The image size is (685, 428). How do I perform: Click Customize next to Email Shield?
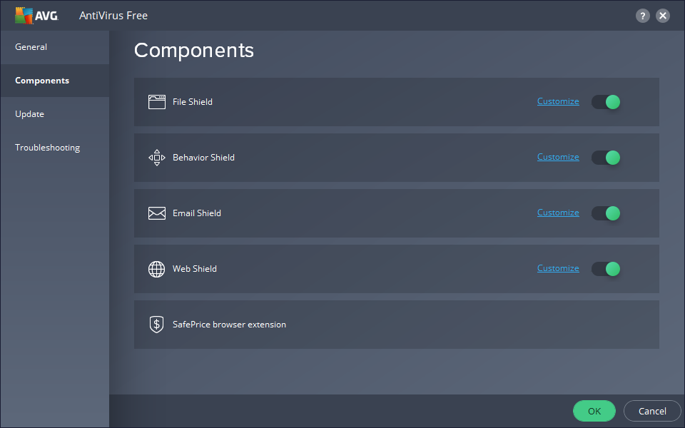click(x=558, y=213)
